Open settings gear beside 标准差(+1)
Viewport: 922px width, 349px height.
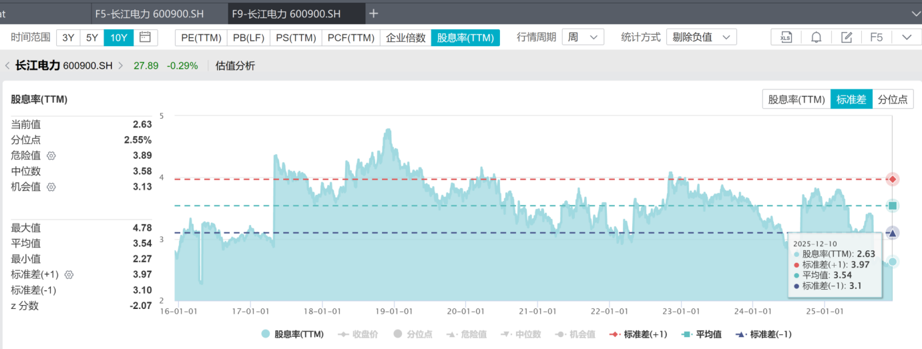(x=69, y=274)
